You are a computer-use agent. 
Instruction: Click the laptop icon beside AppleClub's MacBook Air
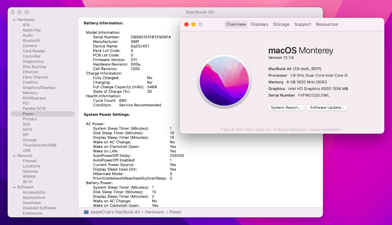pos(86,212)
